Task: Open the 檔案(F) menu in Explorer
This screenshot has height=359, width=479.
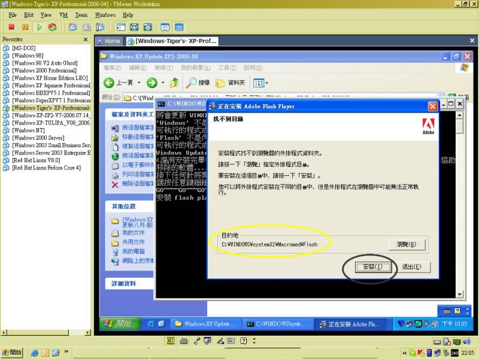Action: coord(112,68)
